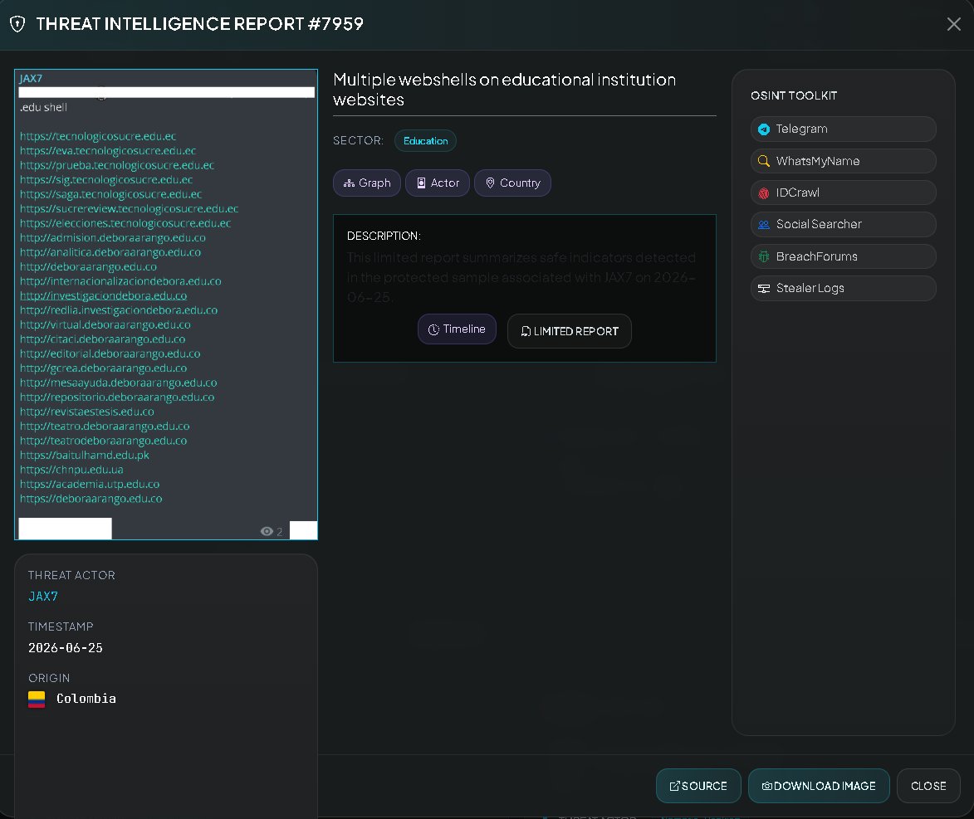Click the https://chnpu.edu.ua link
974x819 pixels.
pos(71,470)
